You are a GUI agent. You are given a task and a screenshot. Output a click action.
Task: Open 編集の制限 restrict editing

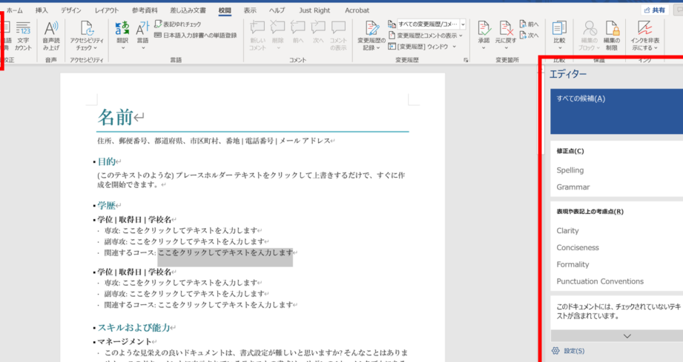[x=612, y=36]
